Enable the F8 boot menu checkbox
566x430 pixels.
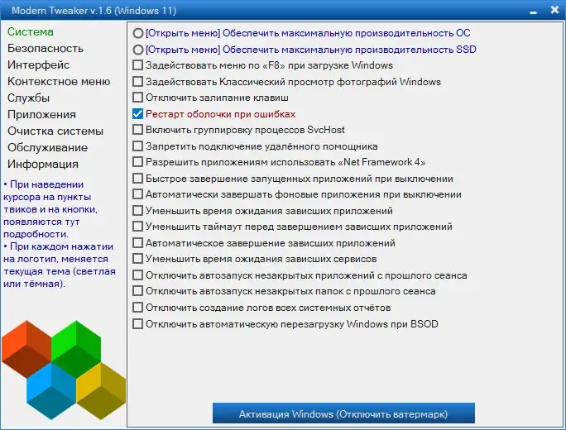(137, 65)
